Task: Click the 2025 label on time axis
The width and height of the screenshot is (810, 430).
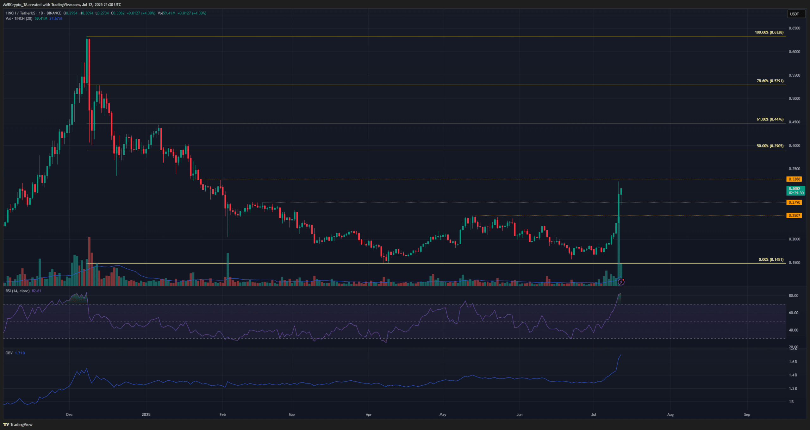Action: click(146, 414)
